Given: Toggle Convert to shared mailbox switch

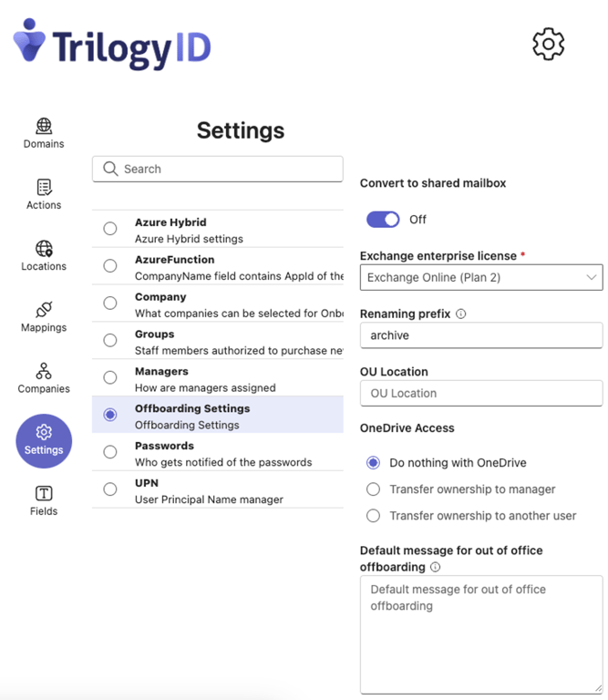Looking at the screenshot, I should [383, 219].
